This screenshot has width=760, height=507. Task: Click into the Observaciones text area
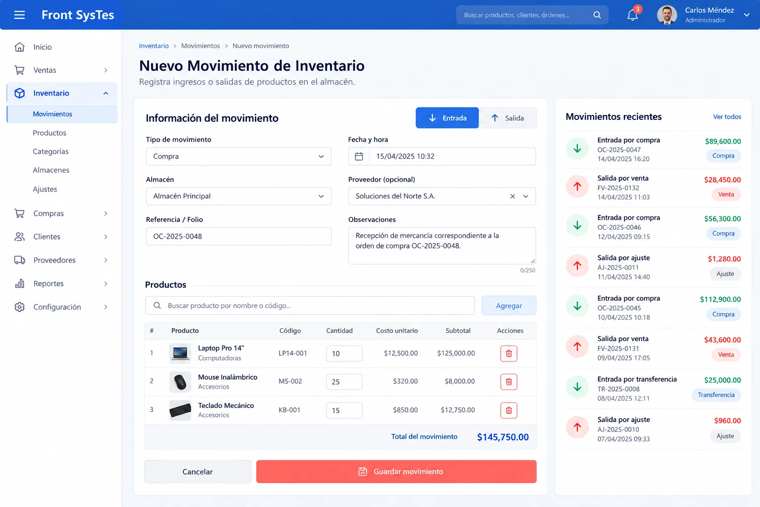click(x=442, y=246)
